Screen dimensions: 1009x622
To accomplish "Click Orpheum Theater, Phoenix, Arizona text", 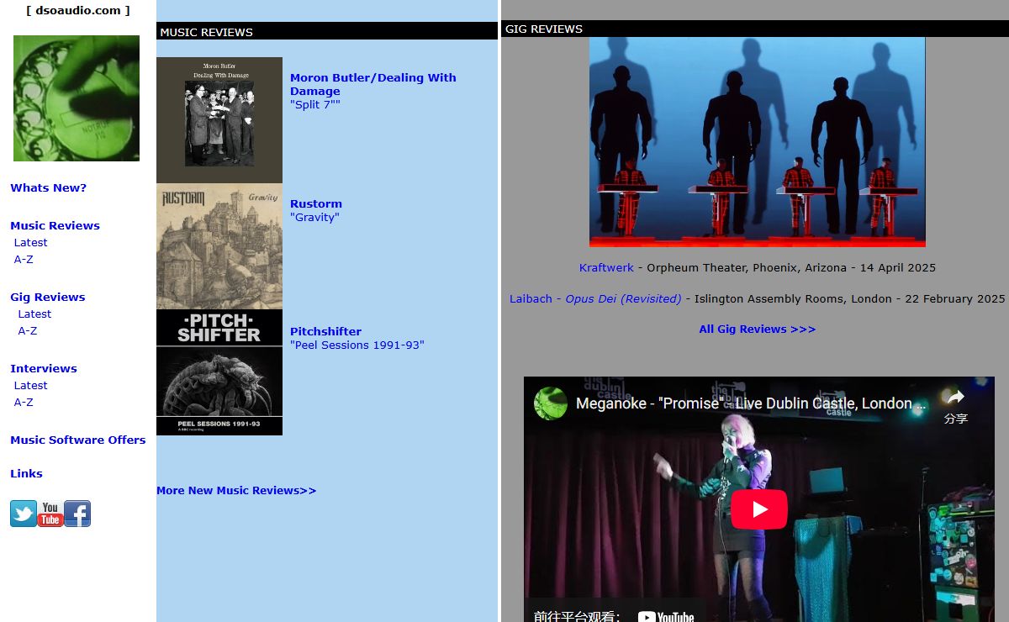I will pos(747,267).
